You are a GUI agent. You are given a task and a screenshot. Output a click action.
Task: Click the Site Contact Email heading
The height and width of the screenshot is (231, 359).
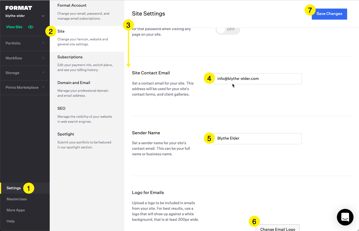(151, 73)
